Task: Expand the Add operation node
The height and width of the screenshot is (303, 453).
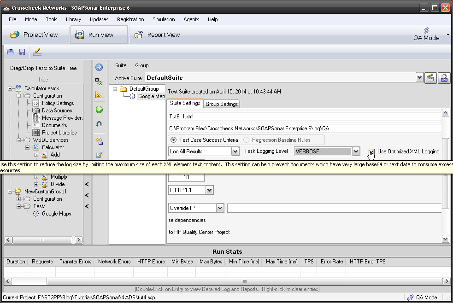Action: click(36, 155)
